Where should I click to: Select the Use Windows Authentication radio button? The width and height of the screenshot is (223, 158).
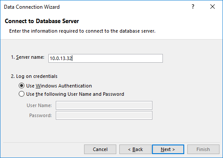pyautogui.click(x=21, y=86)
